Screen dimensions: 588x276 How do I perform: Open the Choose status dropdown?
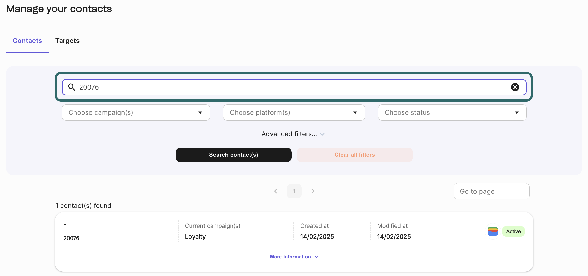452,112
